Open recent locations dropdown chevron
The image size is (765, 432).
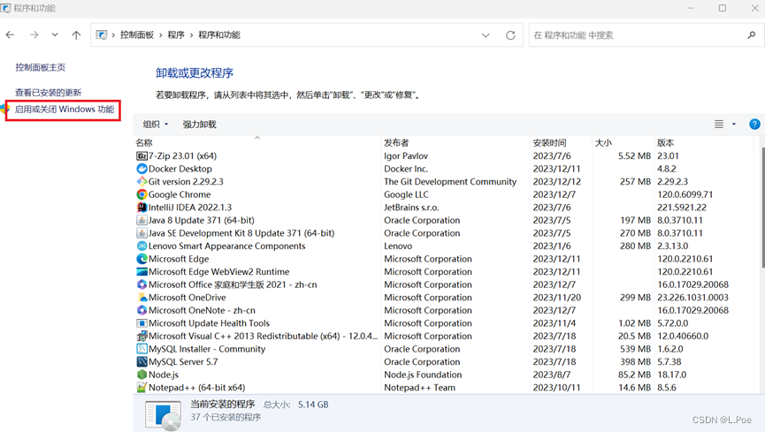click(x=55, y=35)
